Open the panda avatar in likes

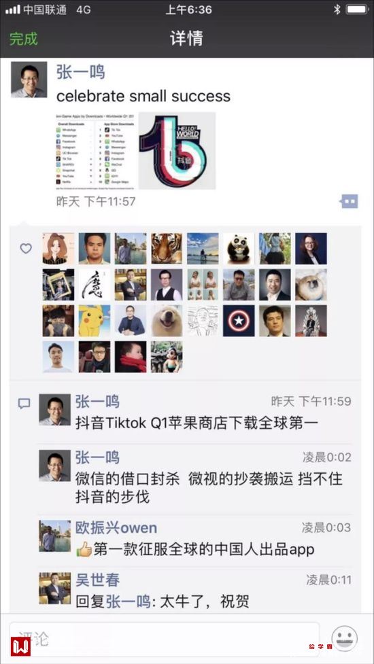239,249
